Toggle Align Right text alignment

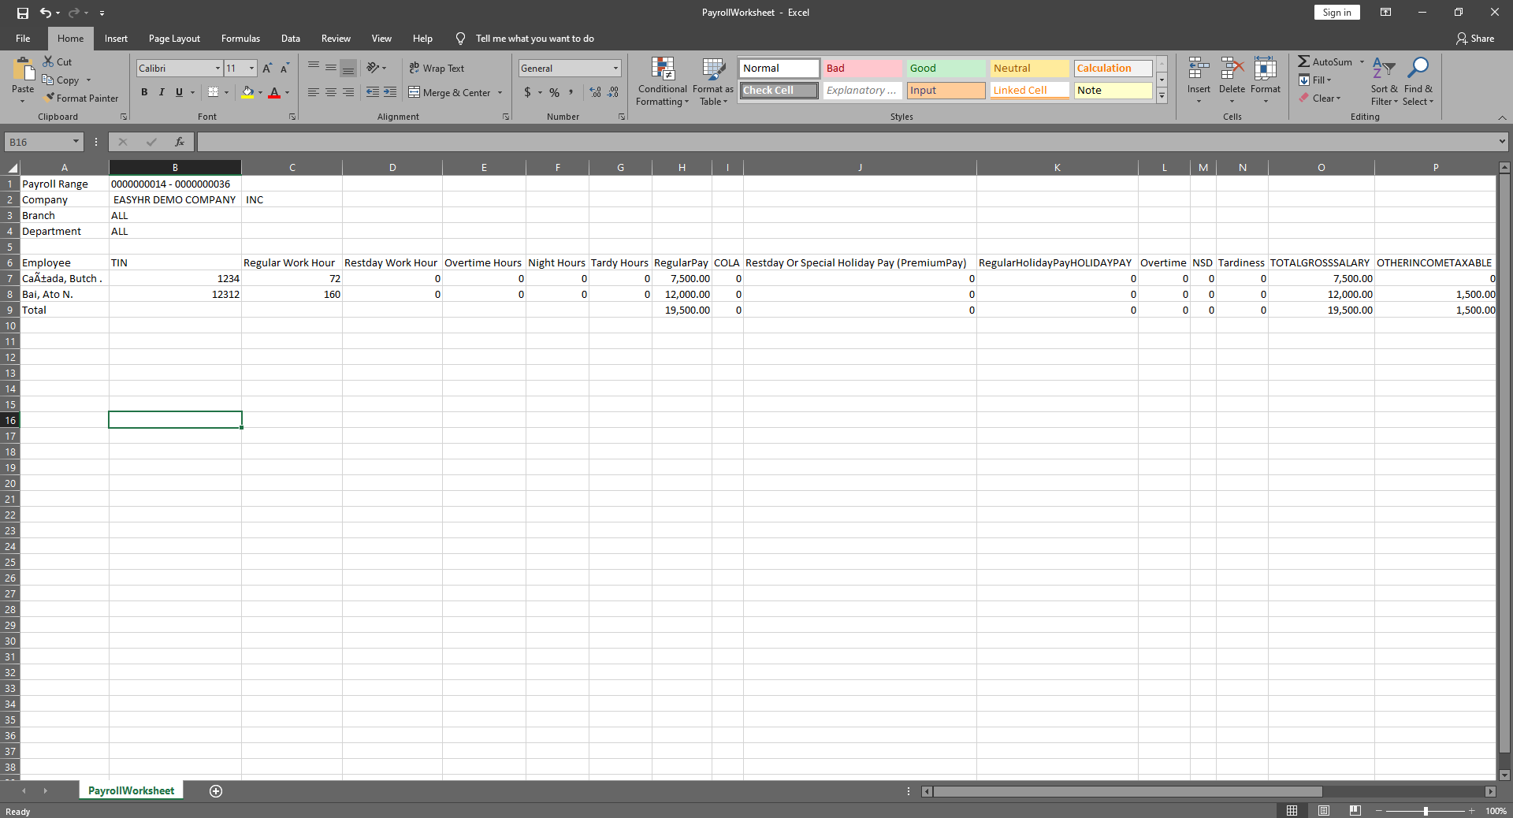pyautogui.click(x=348, y=92)
